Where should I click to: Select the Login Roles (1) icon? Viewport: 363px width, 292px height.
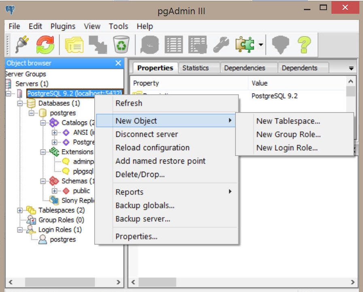pos(31,229)
